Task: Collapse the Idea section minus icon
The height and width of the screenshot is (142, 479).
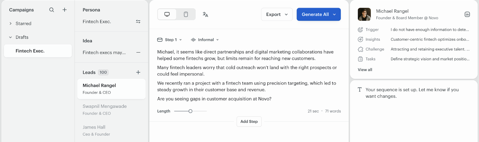Action: point(138,52)
